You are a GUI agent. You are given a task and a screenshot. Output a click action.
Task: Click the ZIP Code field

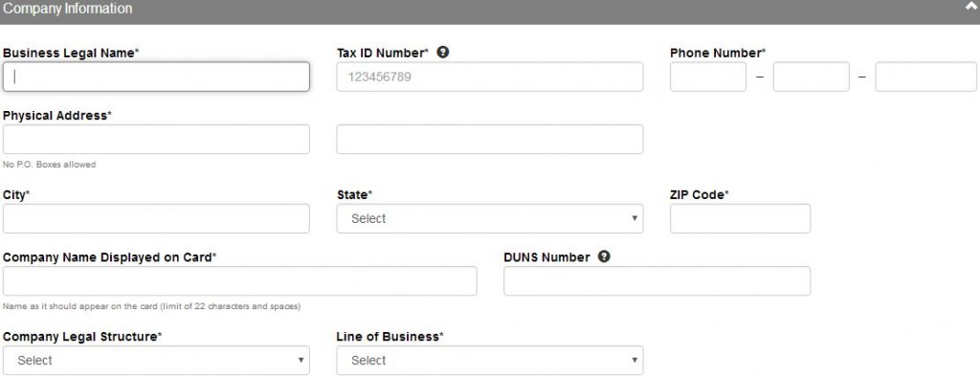click(x=740, y=218)
